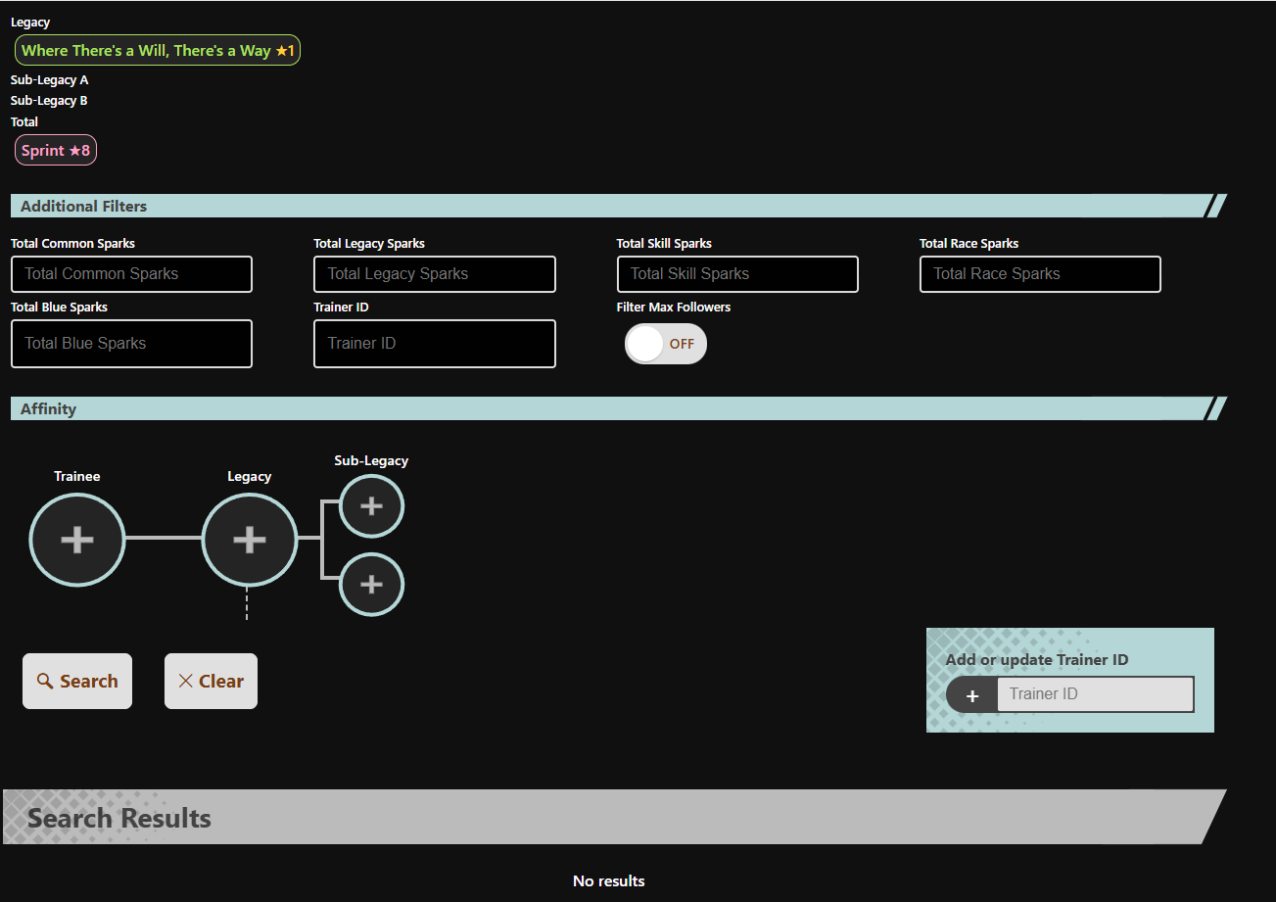The width and height of the screenshot is (1276, 902).
Task: Focus the Total Legacy Sparks field
Action: 435,274
